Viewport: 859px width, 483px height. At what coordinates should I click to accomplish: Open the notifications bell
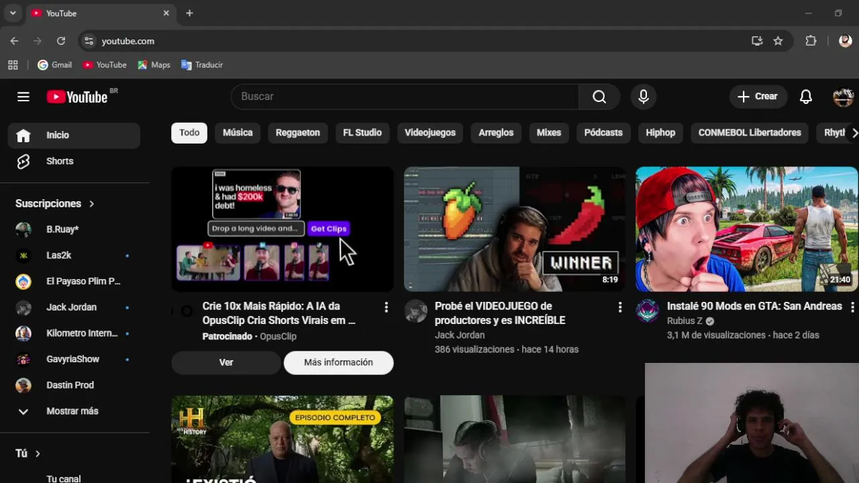coord(806,97)
